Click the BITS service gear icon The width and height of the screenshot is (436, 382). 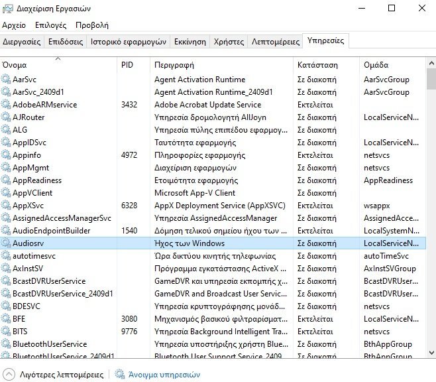pos(7,332)
